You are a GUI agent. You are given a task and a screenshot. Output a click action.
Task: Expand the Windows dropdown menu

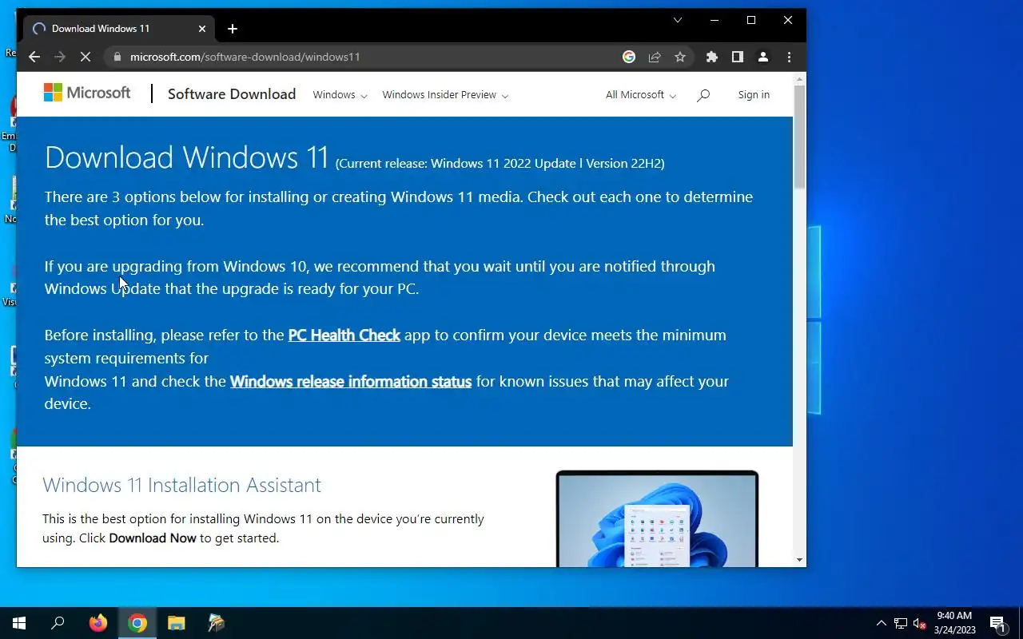[x=340, y=95]
